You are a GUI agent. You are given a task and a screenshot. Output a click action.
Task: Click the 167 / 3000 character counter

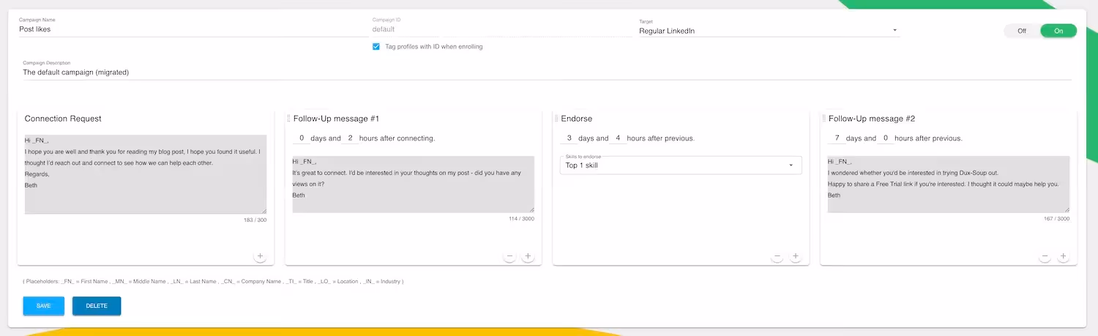[x=1057, y=219]
